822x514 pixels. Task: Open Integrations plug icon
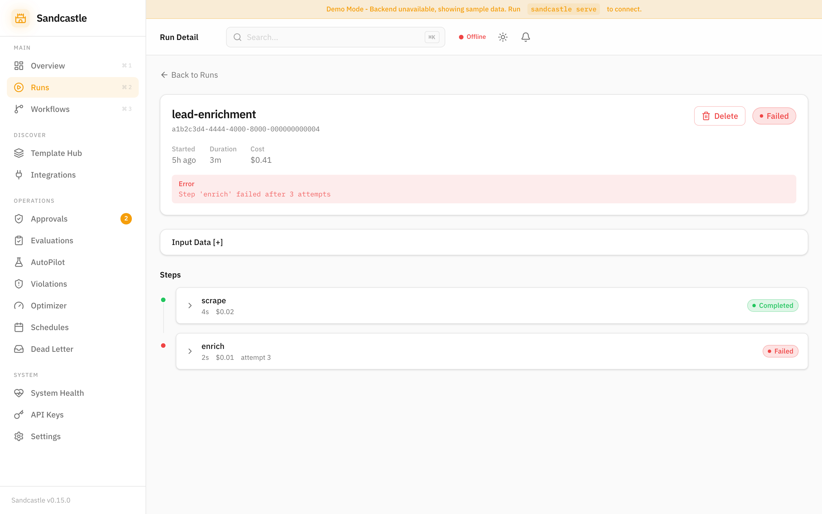click(x=19, y=175)
